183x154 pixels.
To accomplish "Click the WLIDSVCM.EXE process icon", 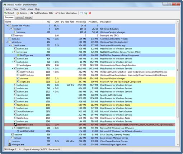I will point(18,131).
